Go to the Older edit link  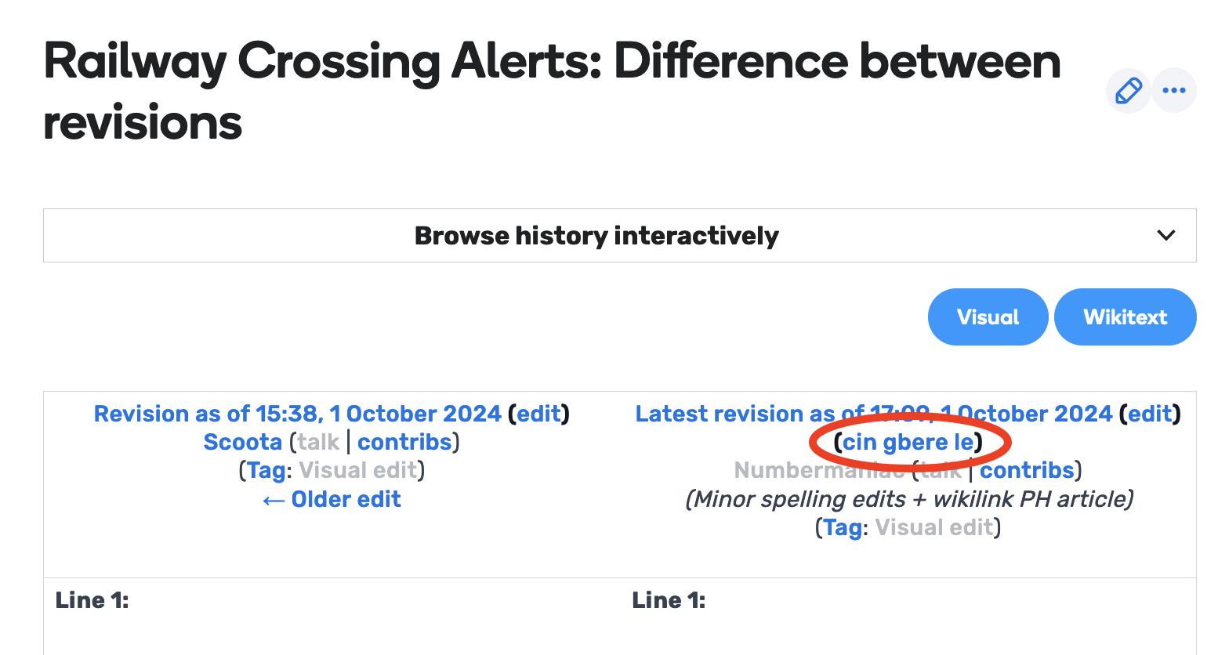click(332, 499)
